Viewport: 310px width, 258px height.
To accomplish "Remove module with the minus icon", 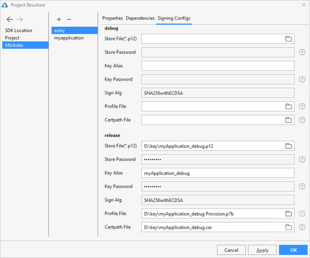I will [x=69, y=20].
